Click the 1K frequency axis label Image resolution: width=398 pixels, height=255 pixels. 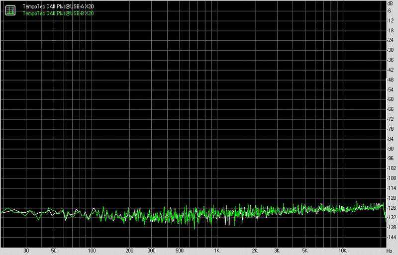click(x=216, y=251)
